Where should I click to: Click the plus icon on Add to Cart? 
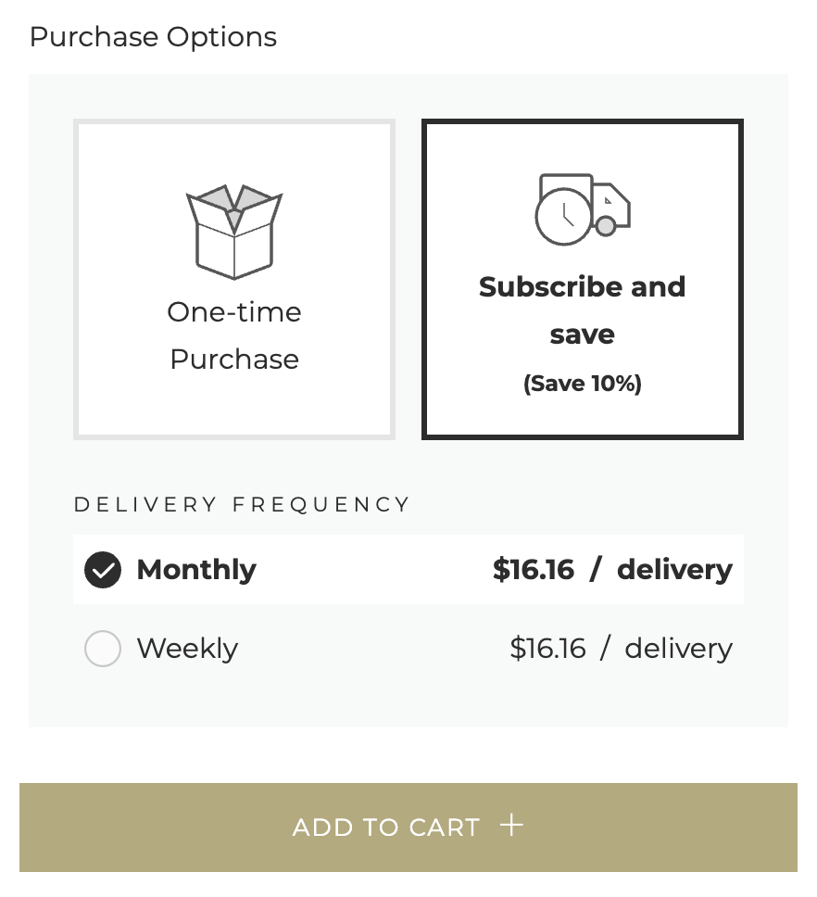click(x=512, y=826)
